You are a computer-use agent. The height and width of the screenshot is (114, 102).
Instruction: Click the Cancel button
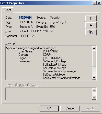[x=70, y=108]
